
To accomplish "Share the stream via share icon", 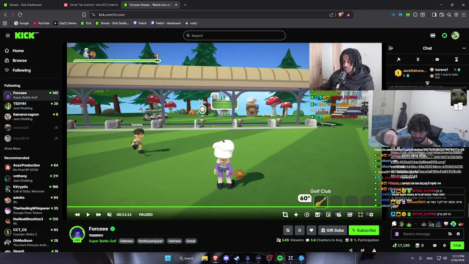I will point(351,250).
